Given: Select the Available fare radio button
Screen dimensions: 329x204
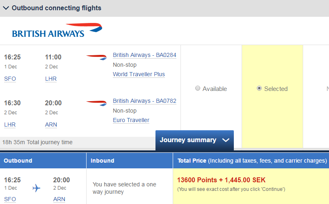Looking at the screenshot, I should click(198, 88).
